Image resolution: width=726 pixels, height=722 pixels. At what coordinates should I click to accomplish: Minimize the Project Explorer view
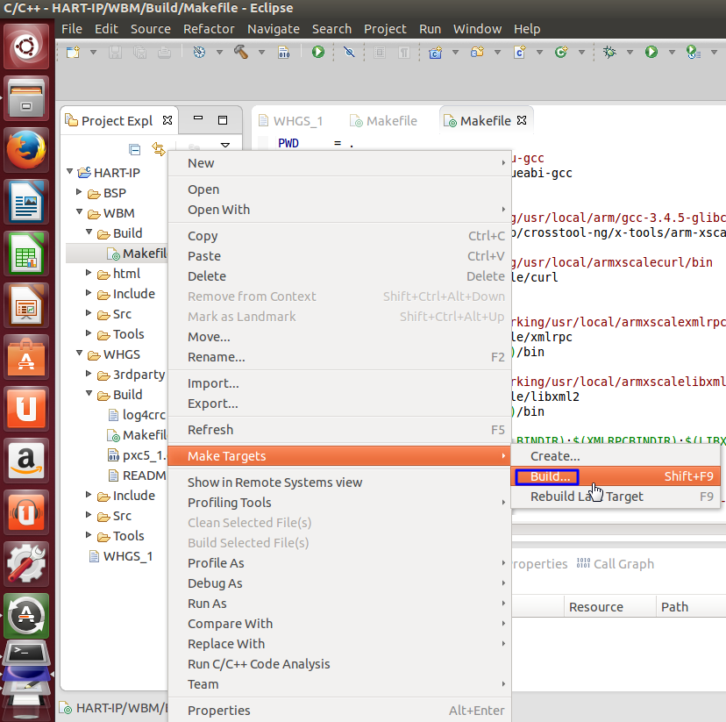tap(198, 118)
